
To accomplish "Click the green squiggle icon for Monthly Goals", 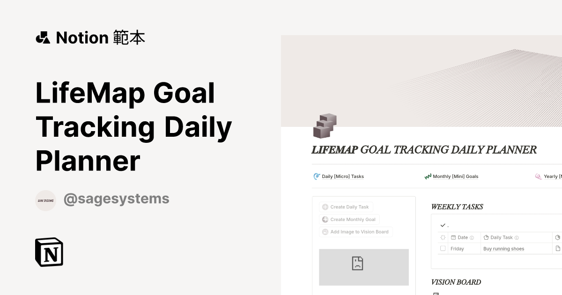I will 428,177.
